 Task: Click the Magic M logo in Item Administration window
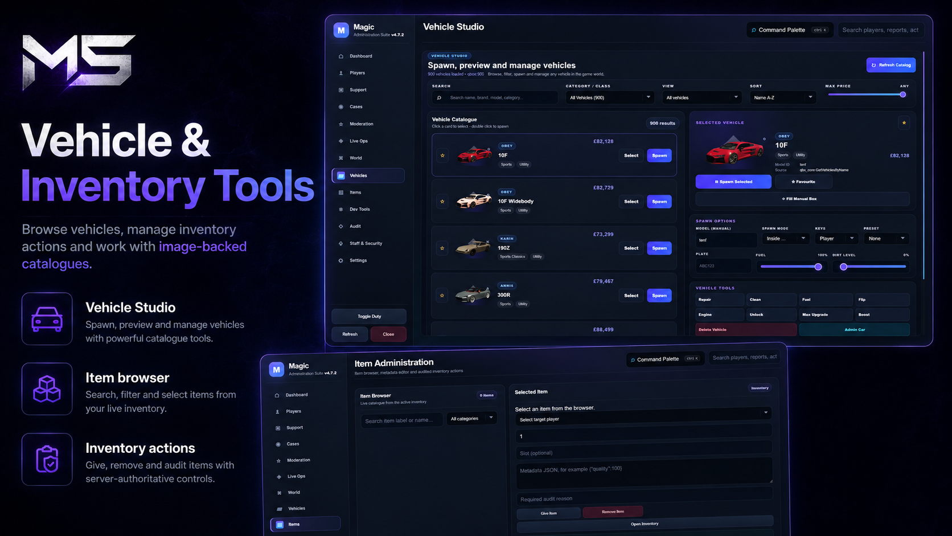tap(276, 369)
